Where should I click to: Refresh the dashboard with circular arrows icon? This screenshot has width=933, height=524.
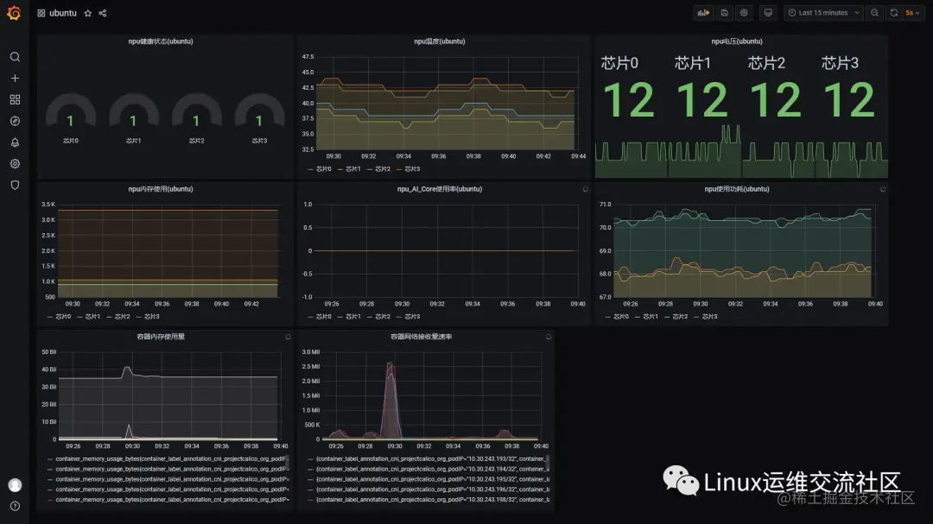(894, 12)
